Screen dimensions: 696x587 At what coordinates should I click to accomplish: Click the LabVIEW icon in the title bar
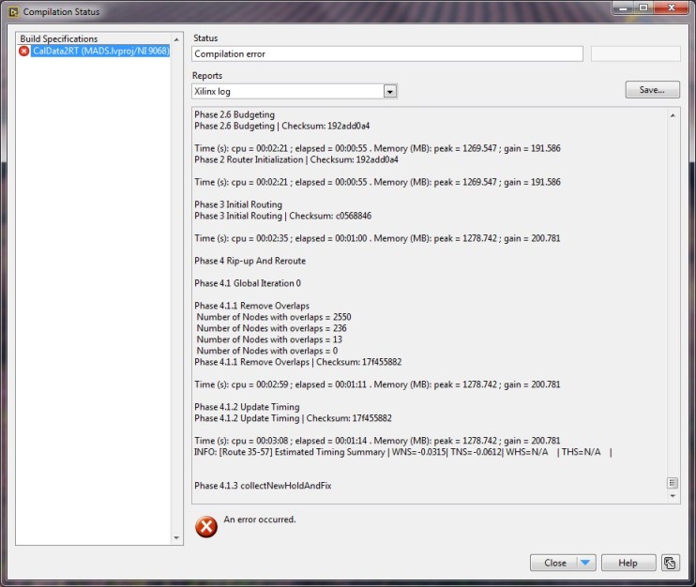coord(11,11)
